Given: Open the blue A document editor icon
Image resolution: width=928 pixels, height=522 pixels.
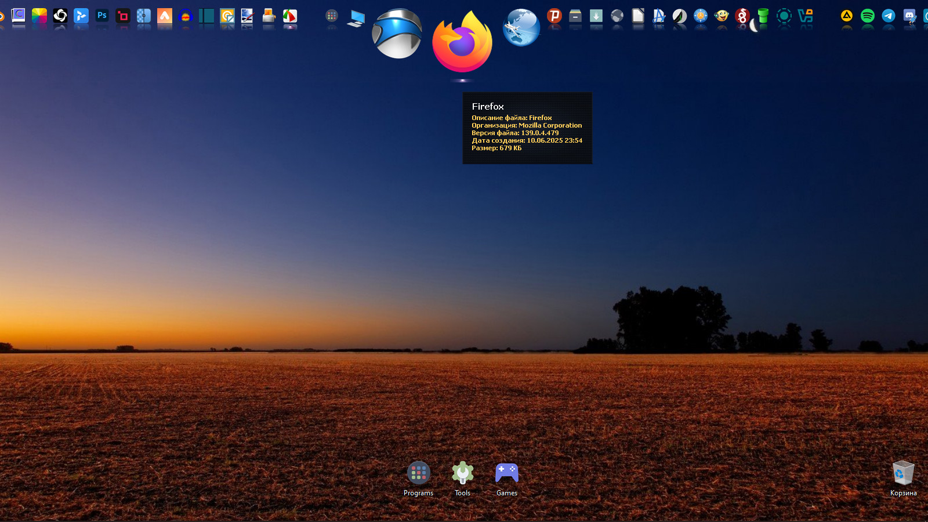Looking at the screenshot, I should tap(659, 16).
